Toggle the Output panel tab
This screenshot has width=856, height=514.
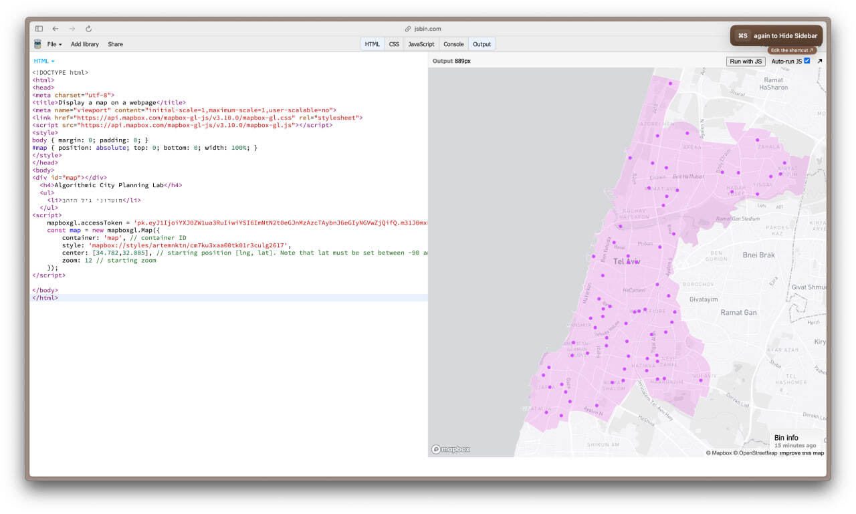point(481,44)
